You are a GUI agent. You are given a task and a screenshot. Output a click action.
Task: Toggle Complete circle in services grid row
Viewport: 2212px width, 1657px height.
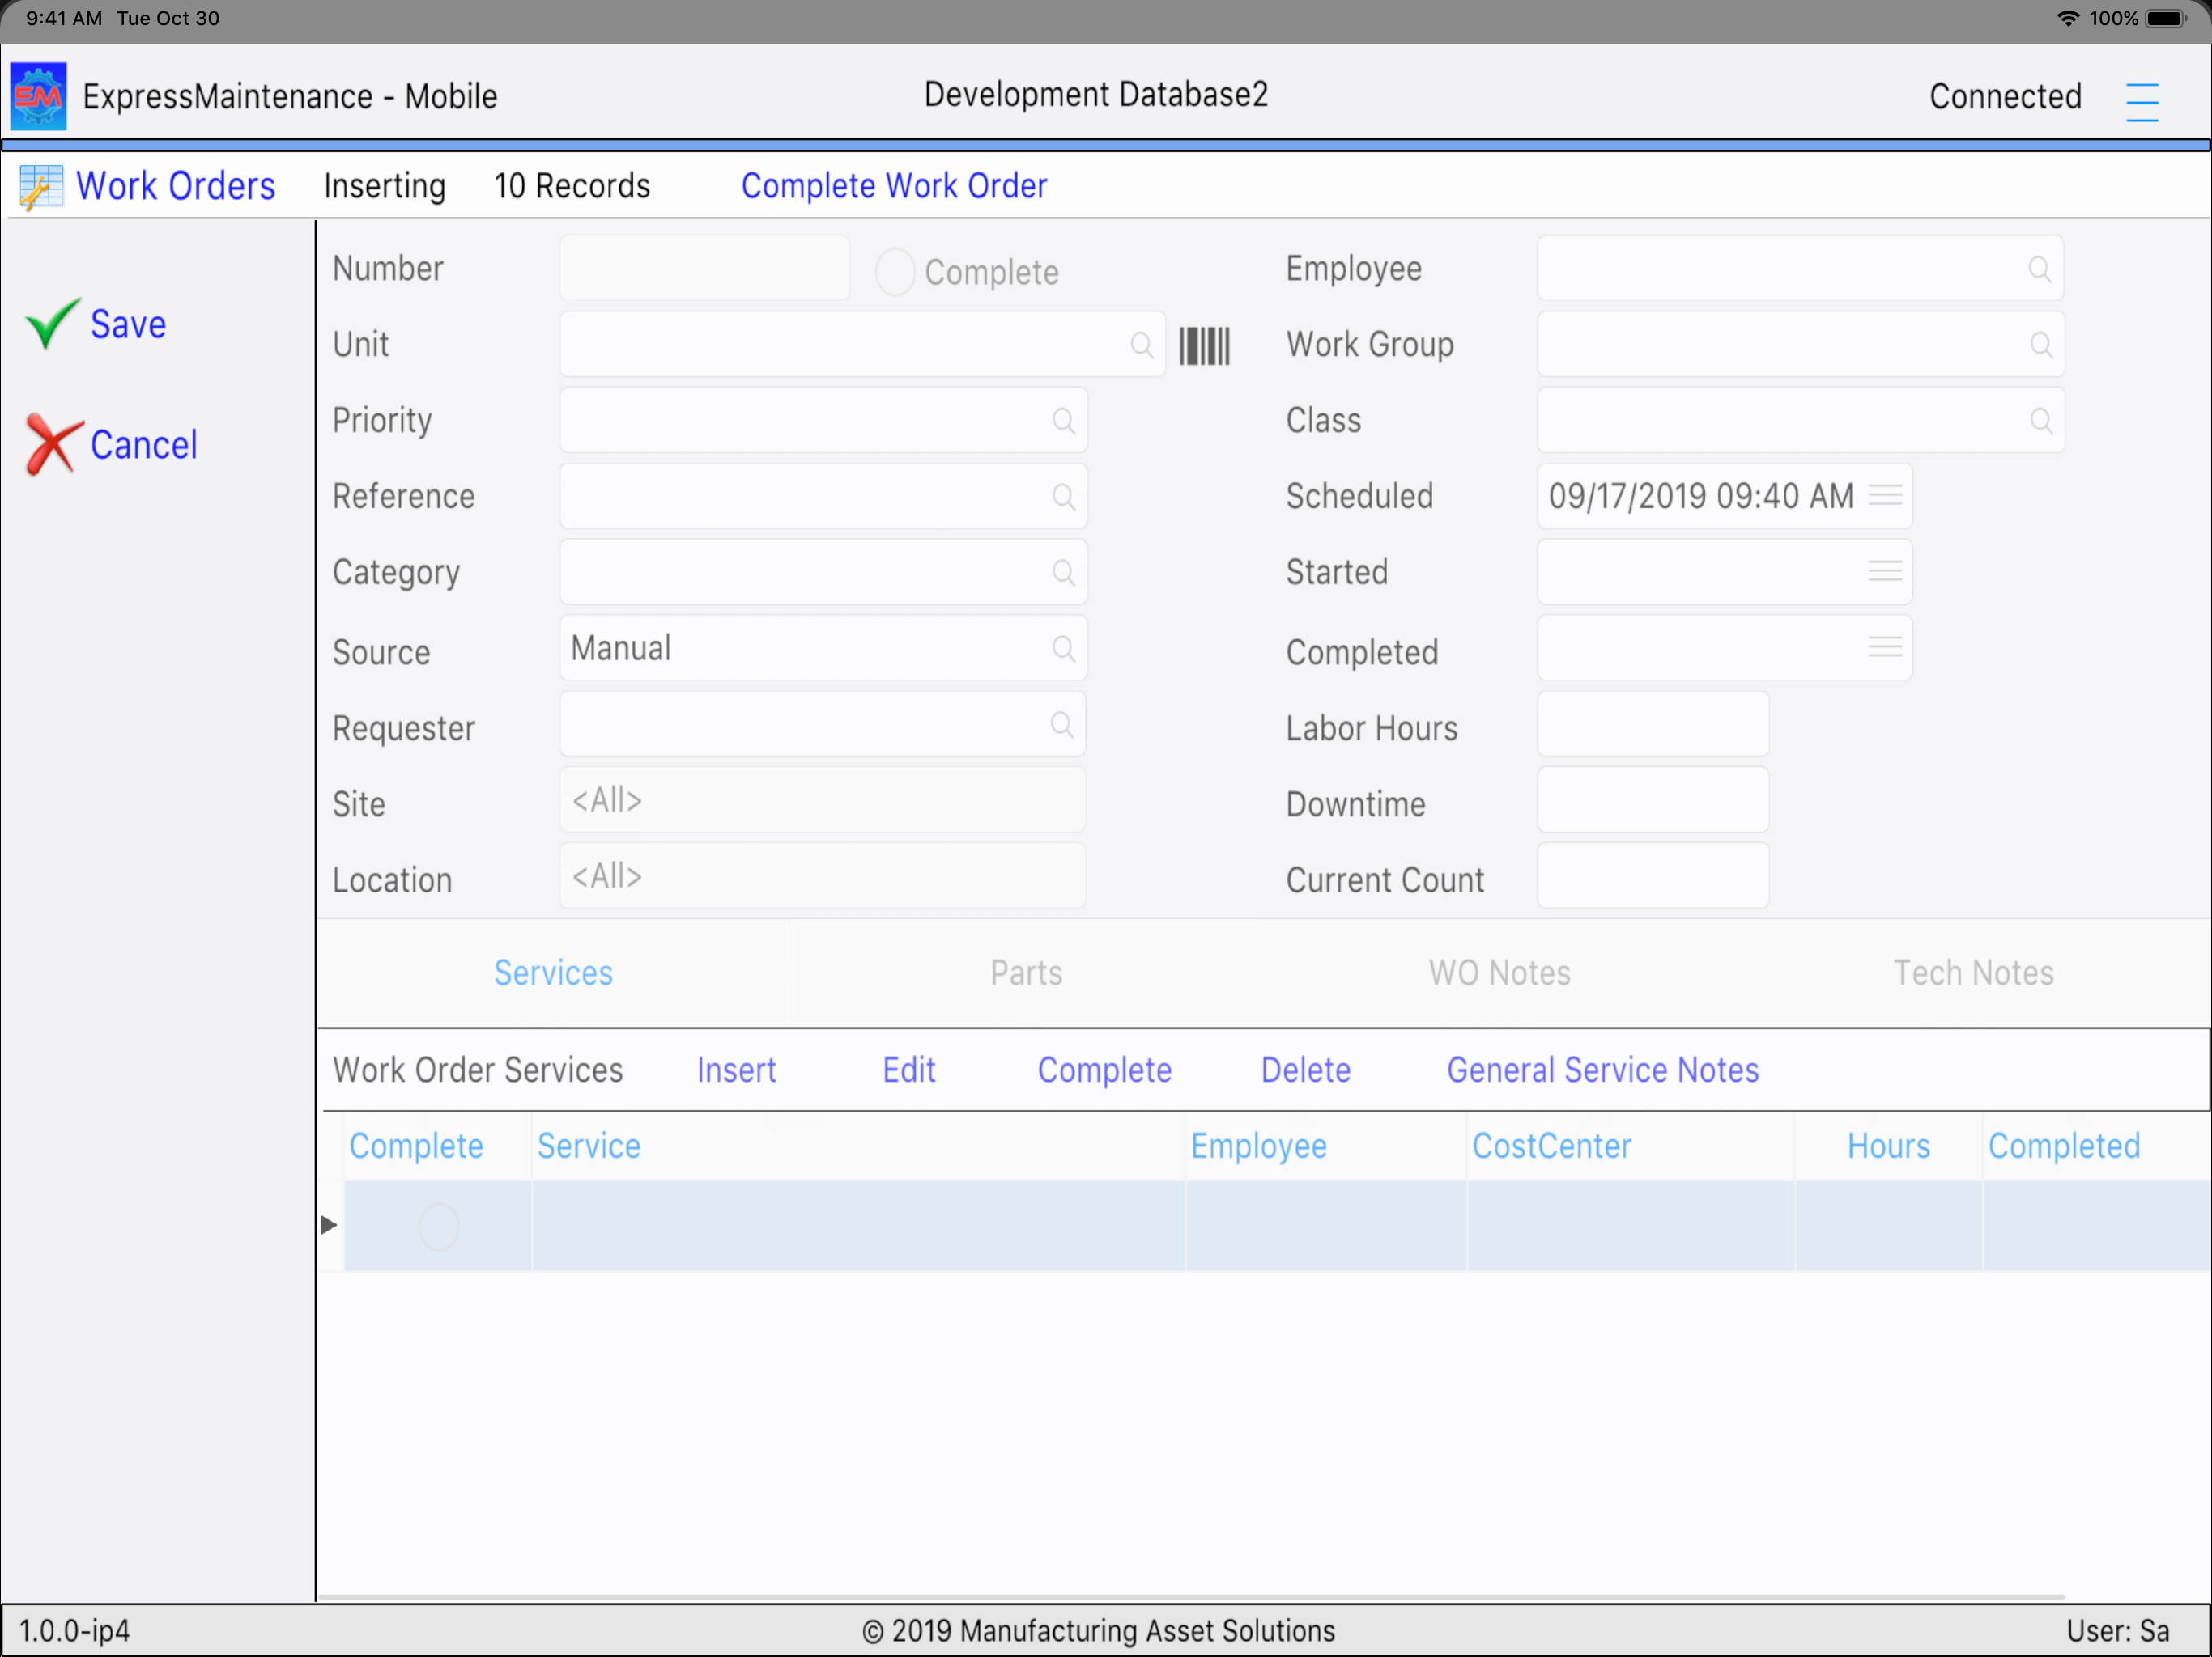438,1227
